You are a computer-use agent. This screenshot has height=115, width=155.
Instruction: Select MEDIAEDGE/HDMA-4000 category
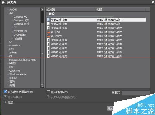(x=23, y=60)
